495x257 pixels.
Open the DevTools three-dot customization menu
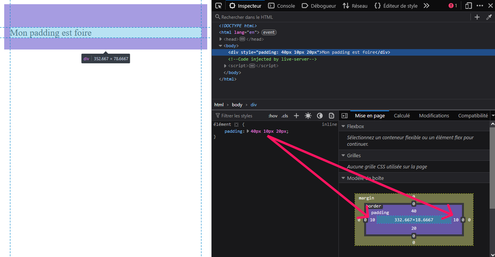pos(481,6)
